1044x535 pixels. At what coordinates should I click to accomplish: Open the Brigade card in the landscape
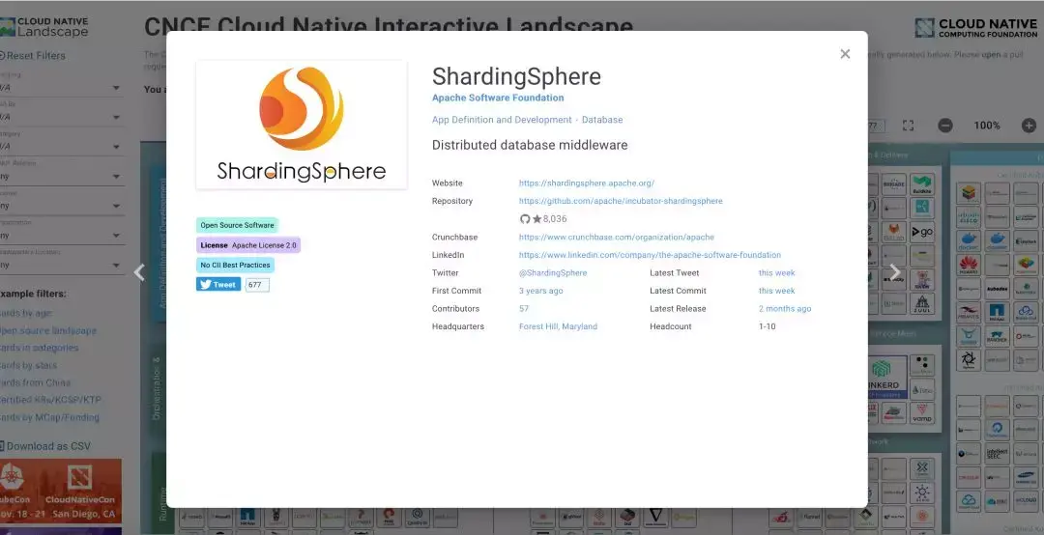coord(893,184)
